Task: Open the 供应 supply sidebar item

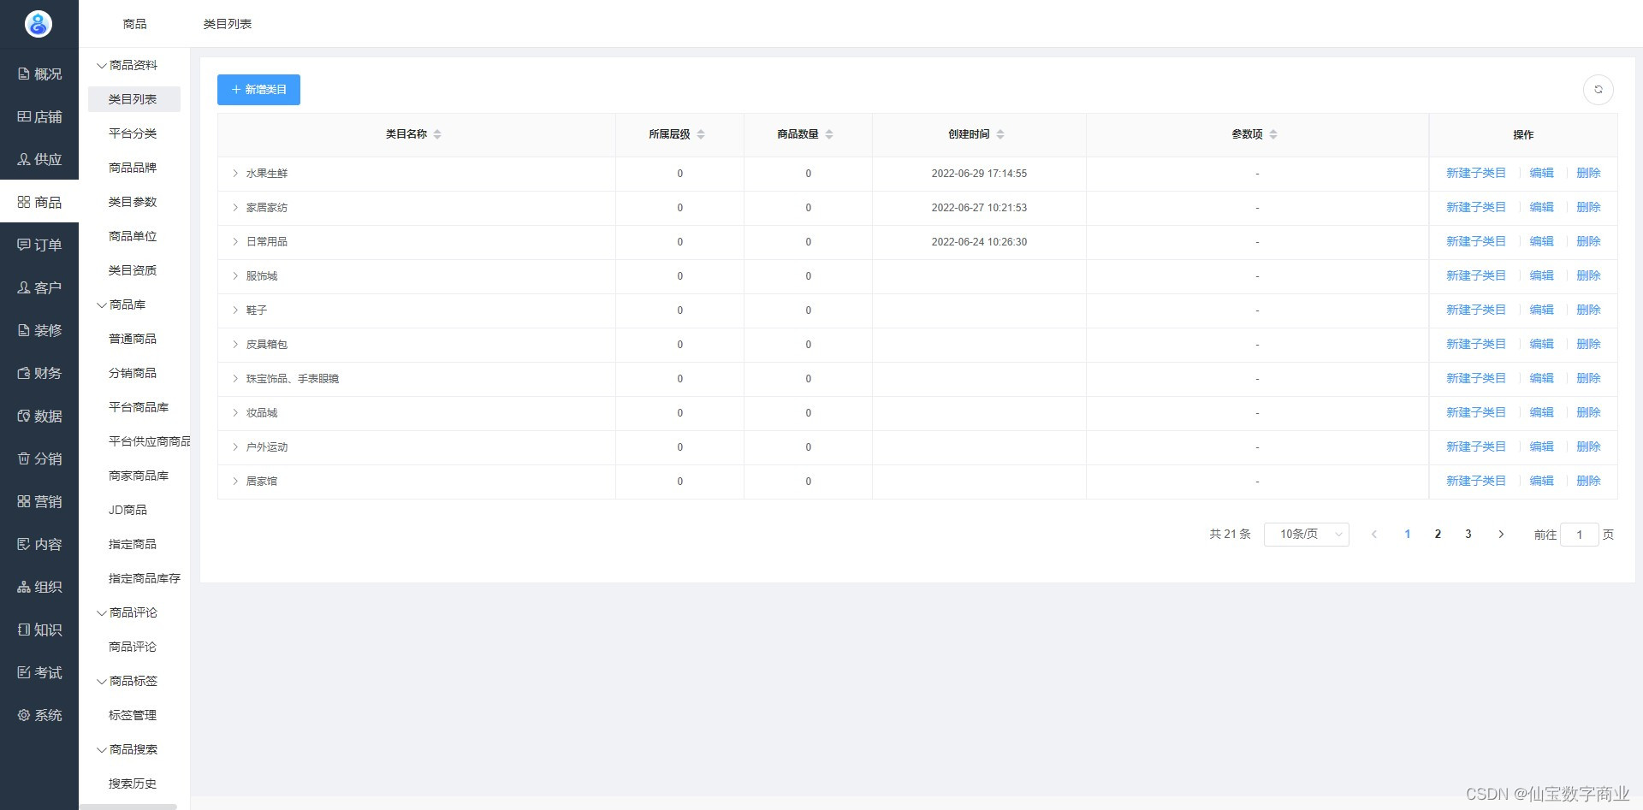Action: 39,160
